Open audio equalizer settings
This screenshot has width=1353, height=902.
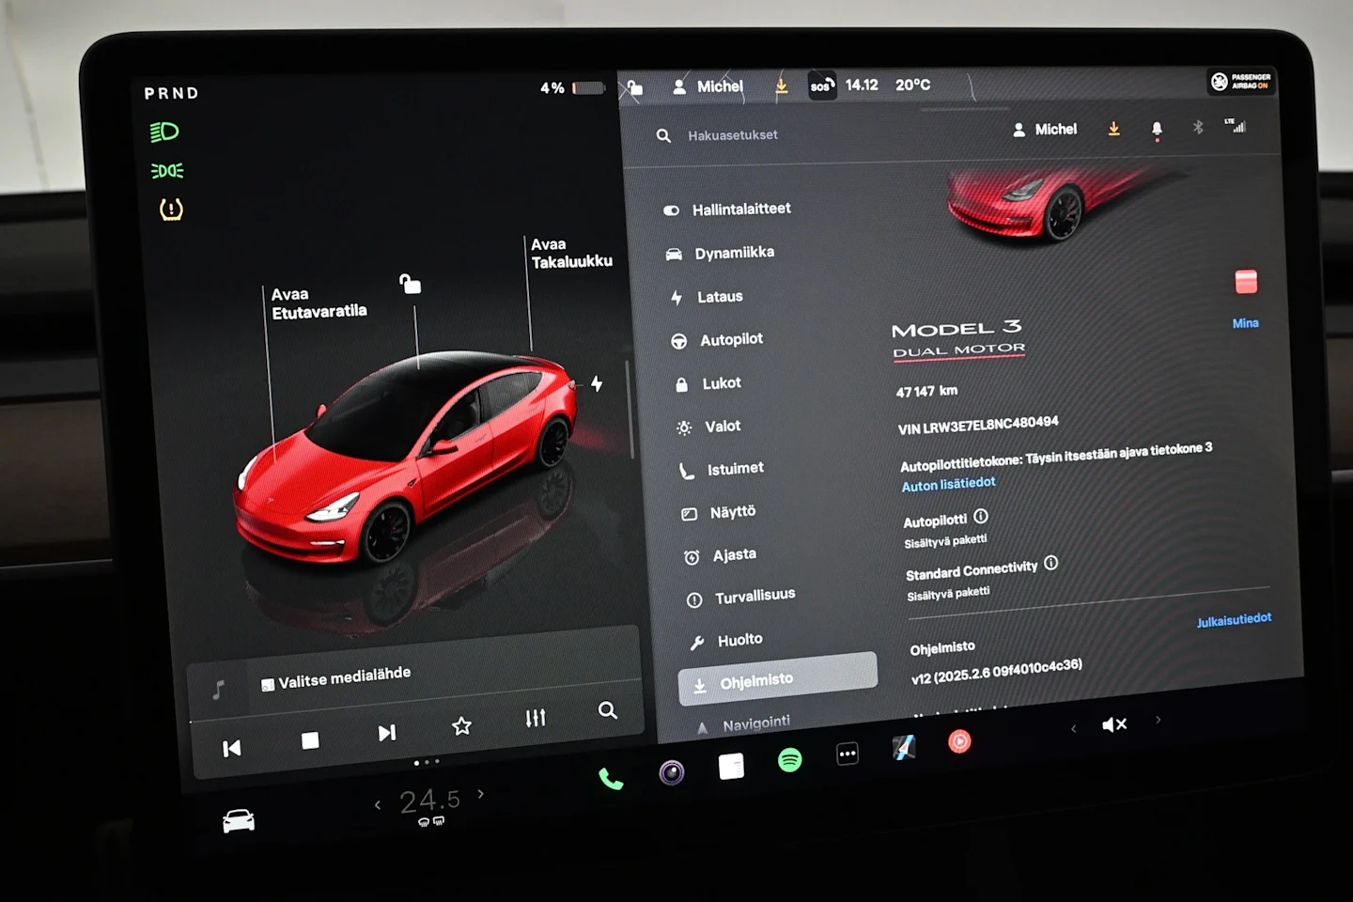point(536,719)
